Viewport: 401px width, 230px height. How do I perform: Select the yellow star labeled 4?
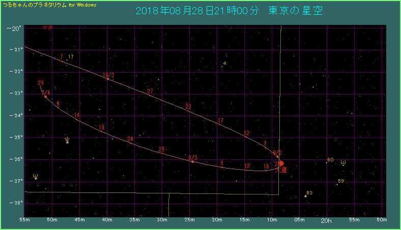point(222,67)
